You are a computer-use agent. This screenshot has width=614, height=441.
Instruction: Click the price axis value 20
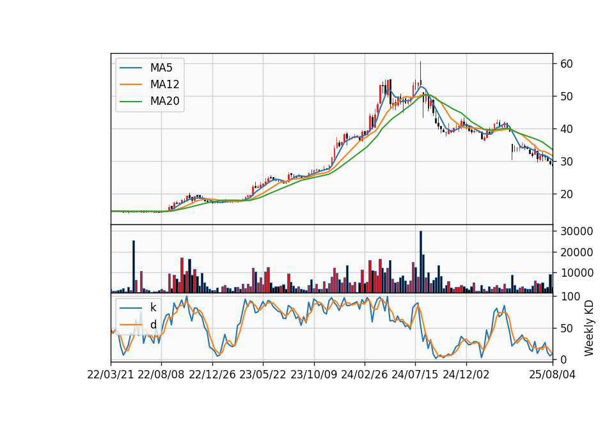tap(566, 194)
